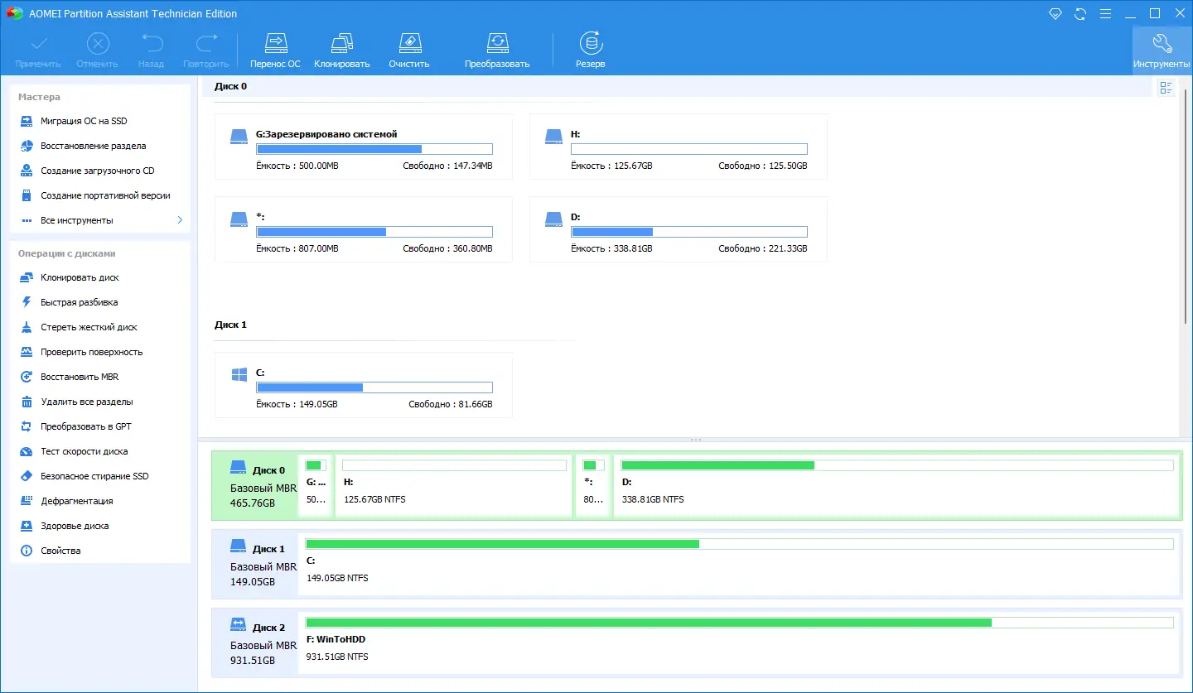This screenshot has height=693, width=1193.
Task: Open the Инструменты wrench panel
Action: (x=1162, y=51)
